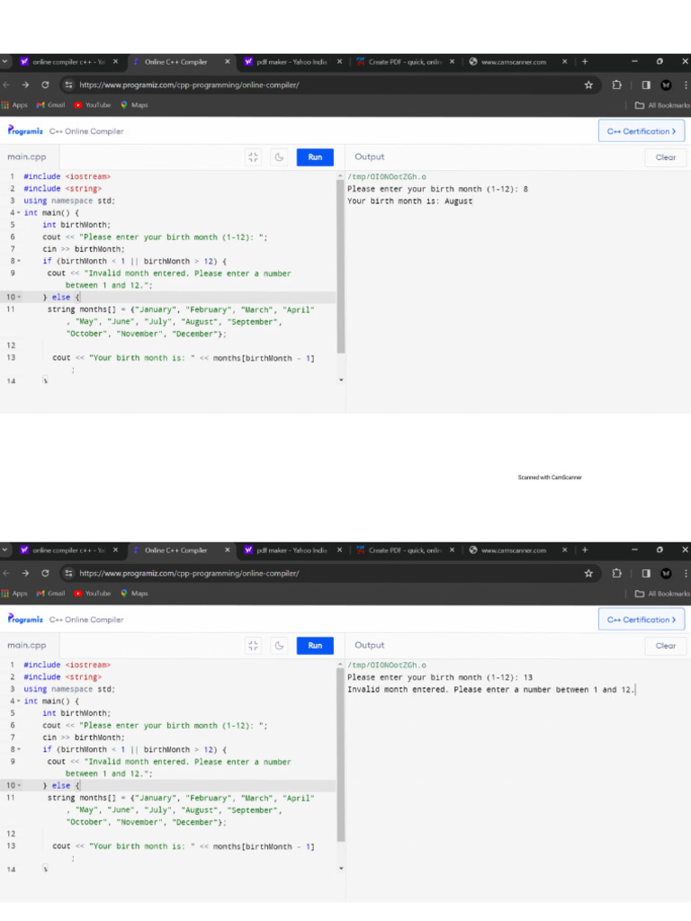Open Maps bookmark in top browser
The height and width of the screenshot is (921, 691).
[x=134, y=105]
